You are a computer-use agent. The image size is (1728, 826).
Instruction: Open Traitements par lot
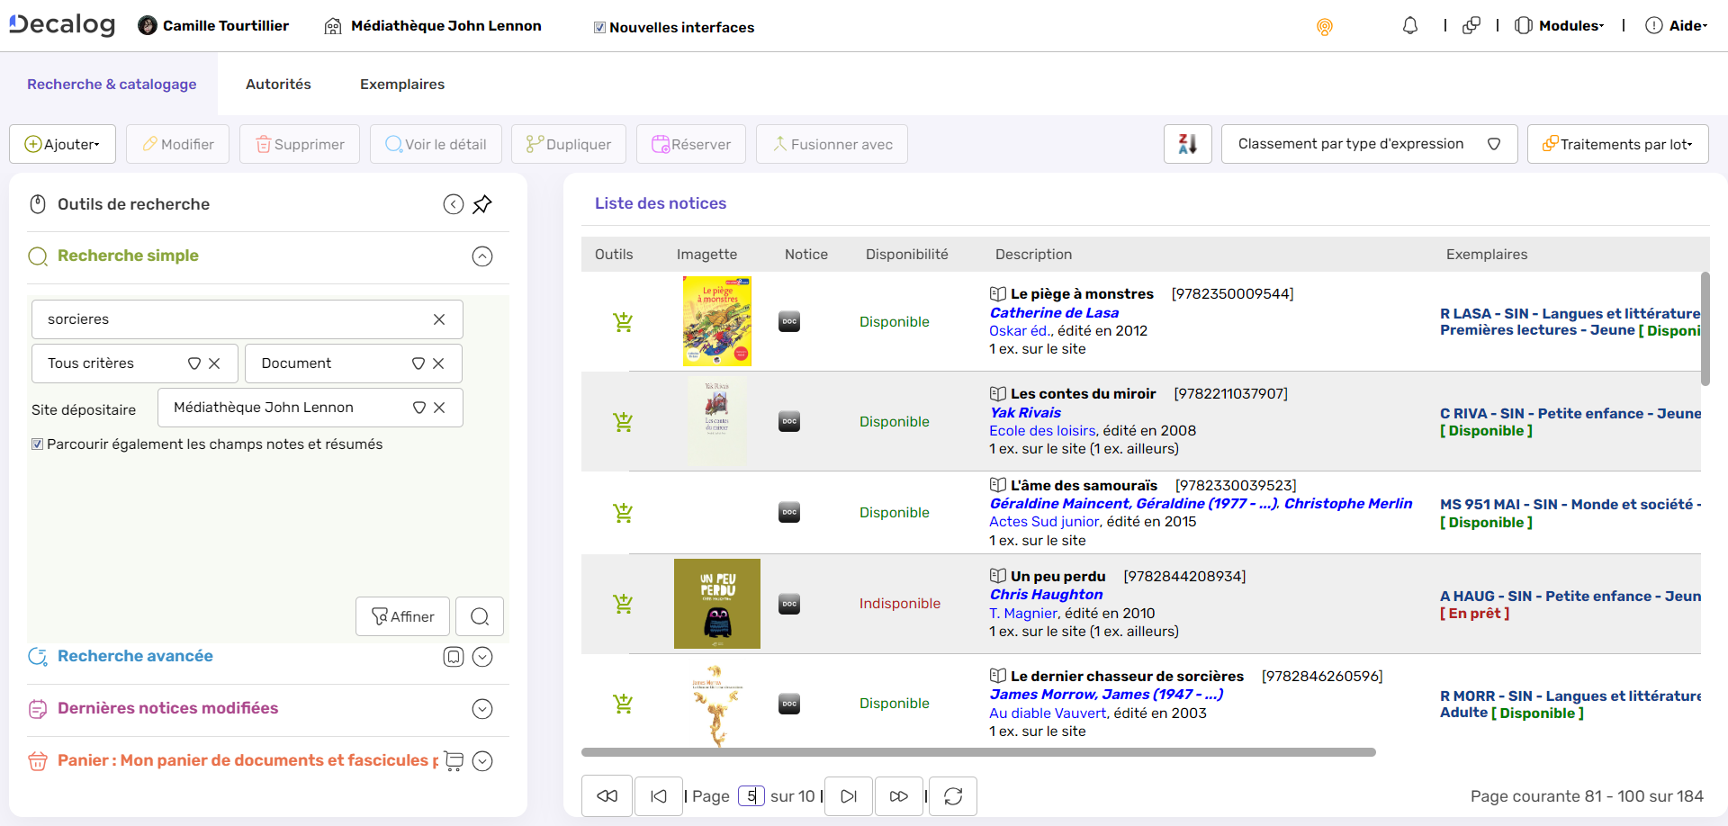point(1617,143)
